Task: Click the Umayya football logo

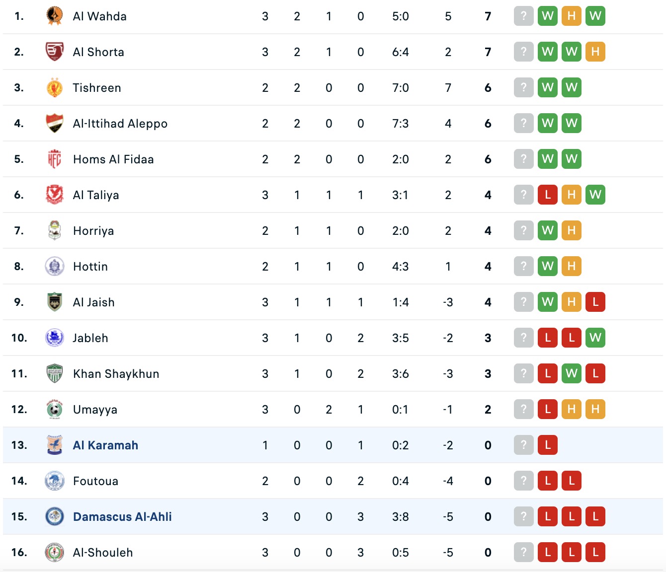Action: [x=55, y=409]
